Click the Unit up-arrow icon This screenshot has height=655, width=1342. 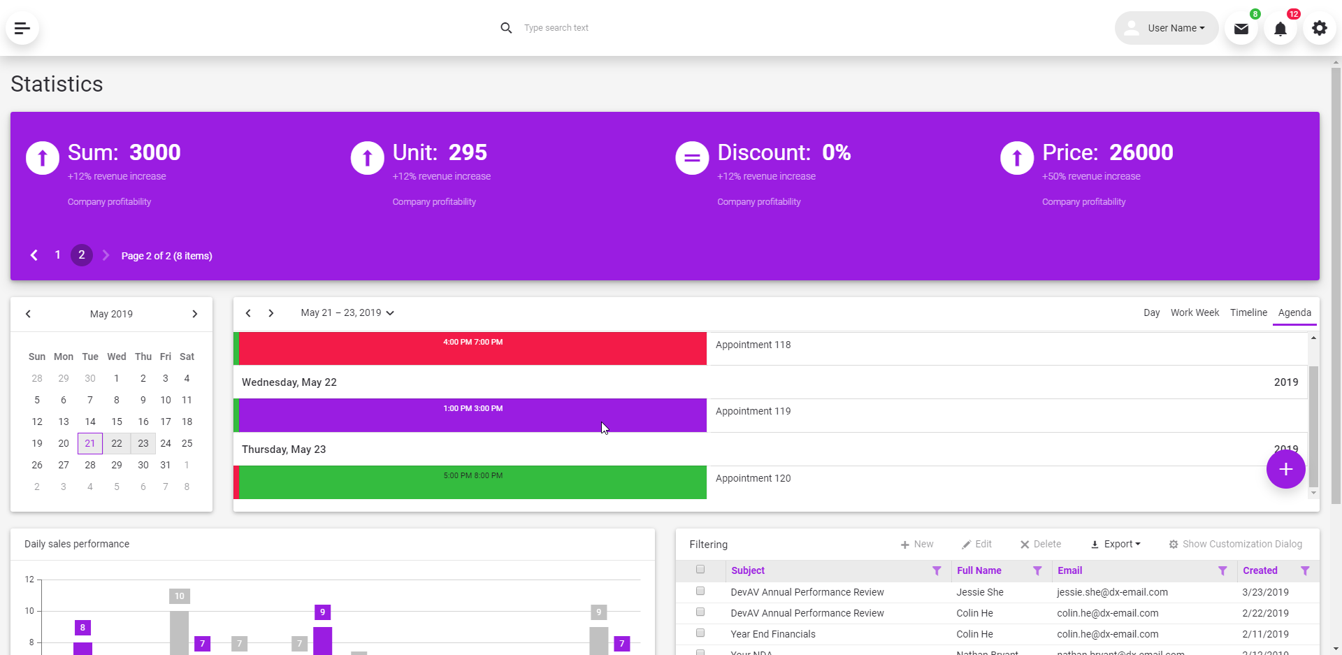tap(368, 158)
